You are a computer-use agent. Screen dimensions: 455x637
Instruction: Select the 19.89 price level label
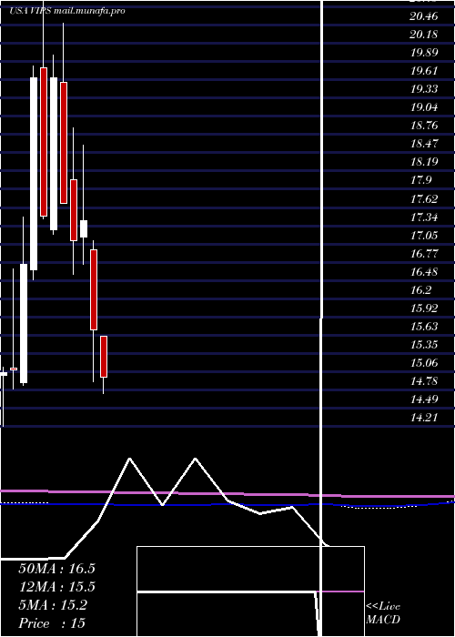click(424, 53)
